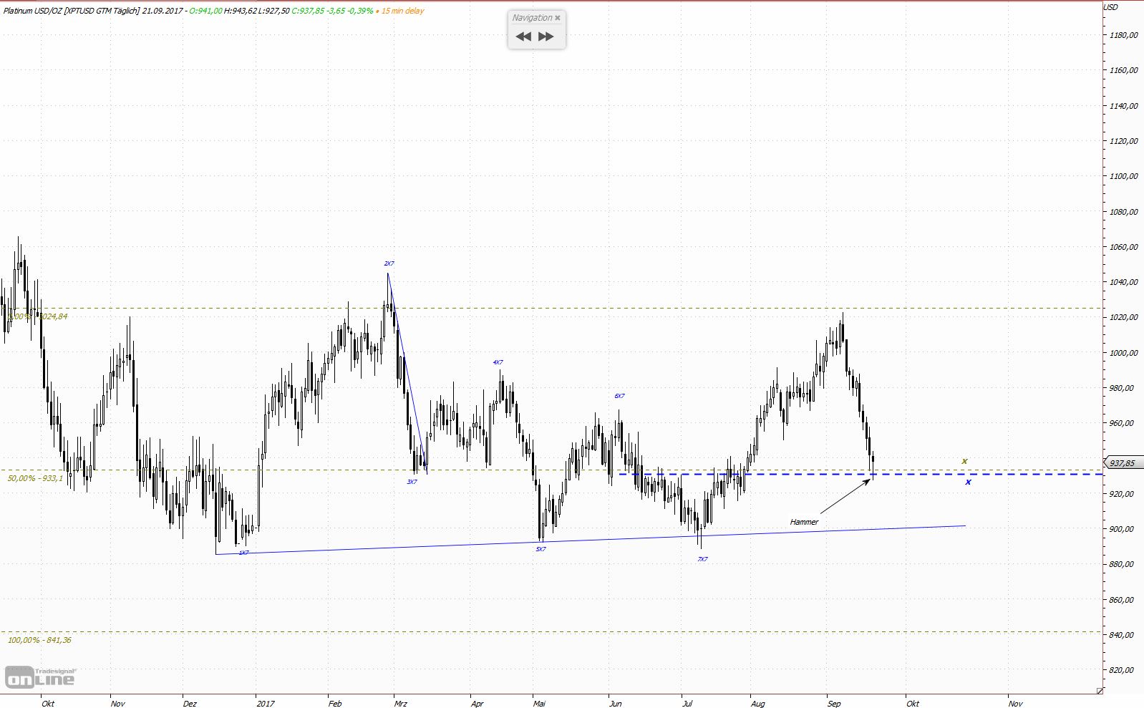Select the Hammer annotation text
This screenshot has width=1144, height=708.
804,522
